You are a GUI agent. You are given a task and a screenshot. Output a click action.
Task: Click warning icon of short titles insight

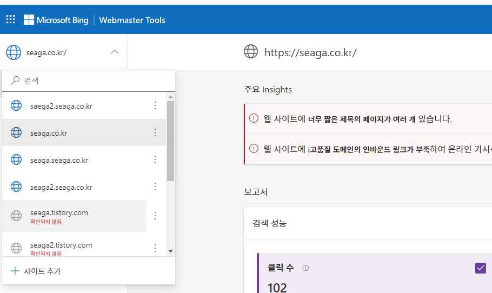pos(254,118)
